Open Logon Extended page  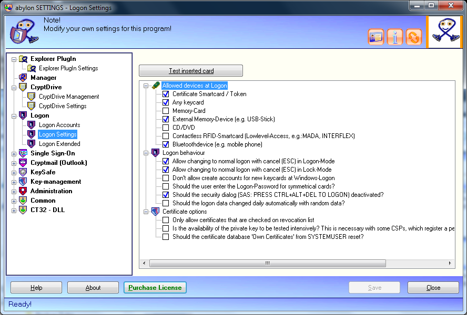pos(59,144)
